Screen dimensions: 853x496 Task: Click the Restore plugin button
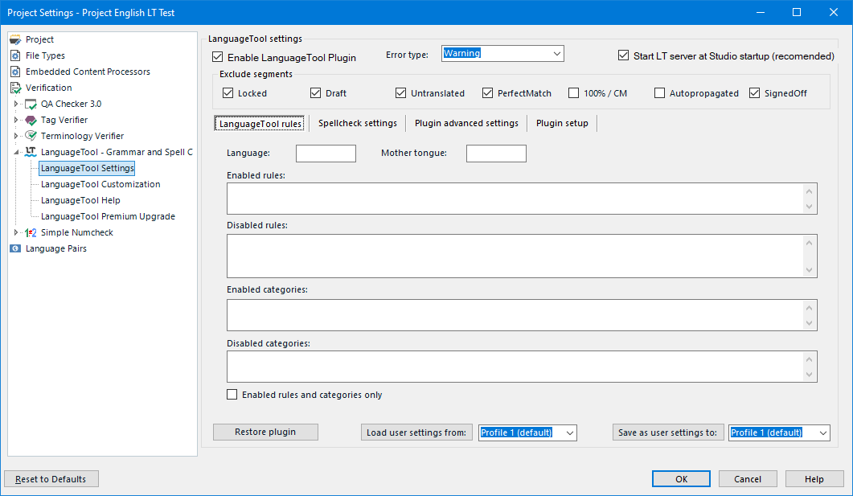265,432
